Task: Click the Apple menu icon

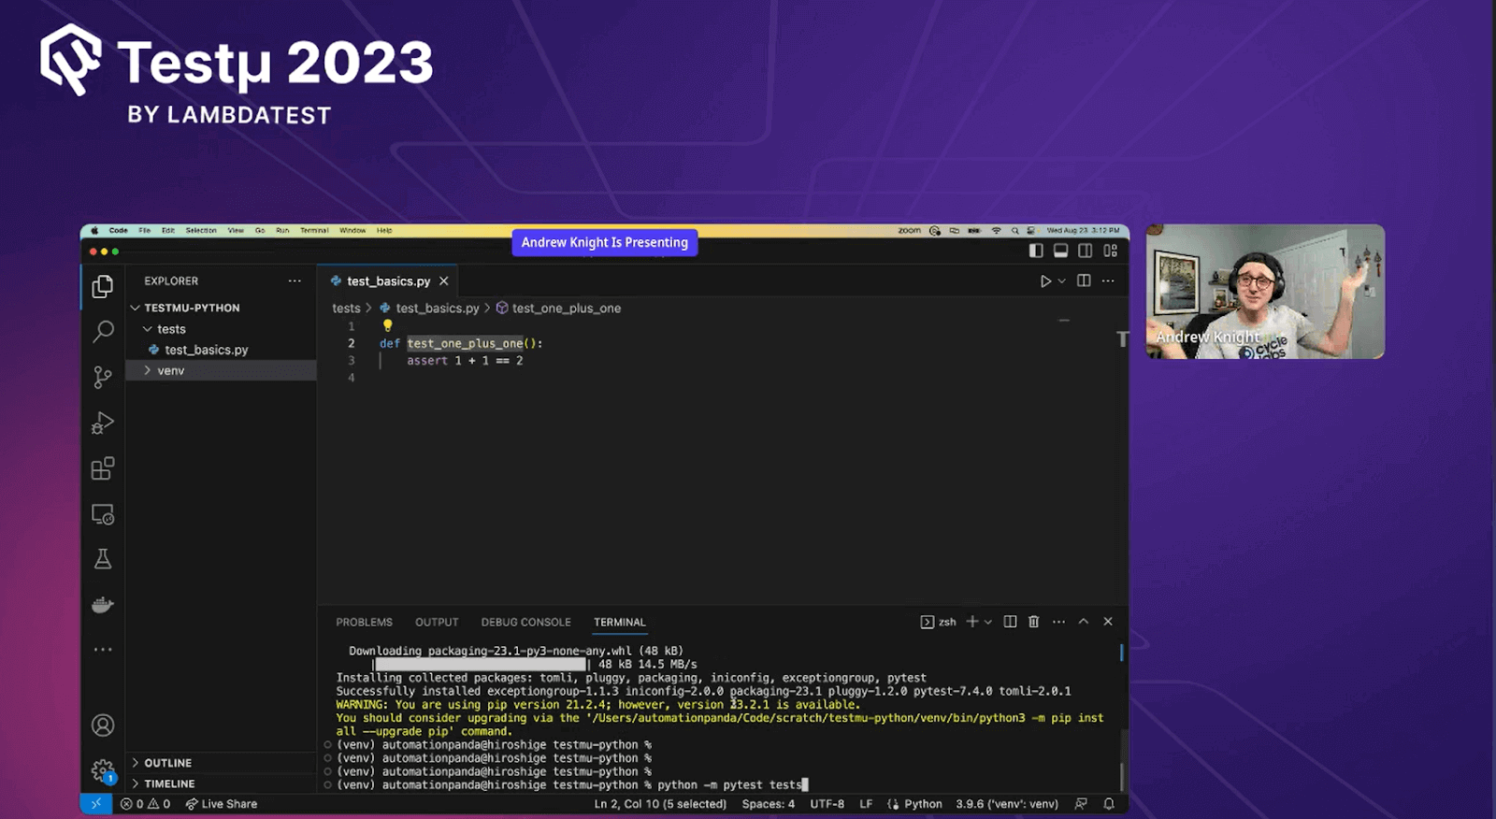Action: 94,230
